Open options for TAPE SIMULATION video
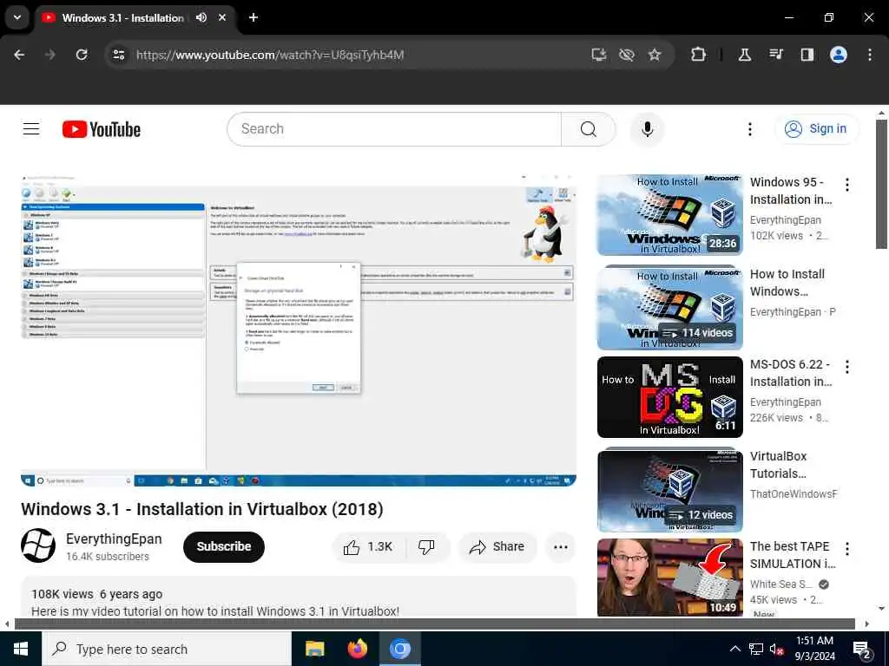 pyautogui.click(x=847, y=549)
